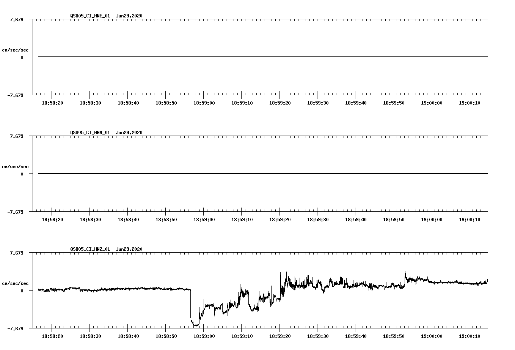
Task: Click the 18:59:00 time label under the HNN plot
Action: point(204,219)
